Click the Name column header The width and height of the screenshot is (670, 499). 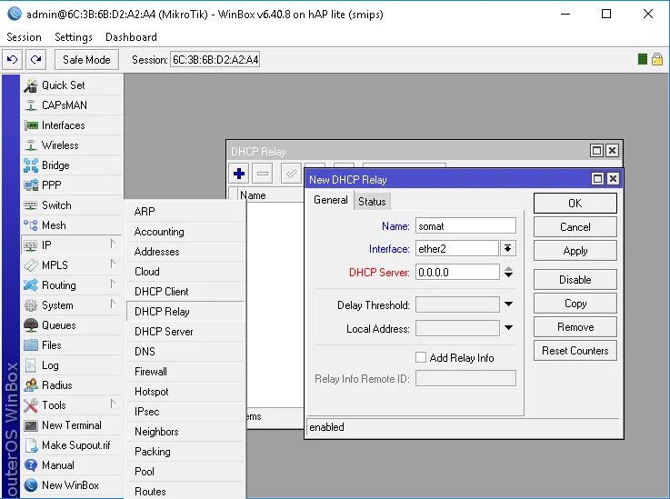tap(270, 195)
